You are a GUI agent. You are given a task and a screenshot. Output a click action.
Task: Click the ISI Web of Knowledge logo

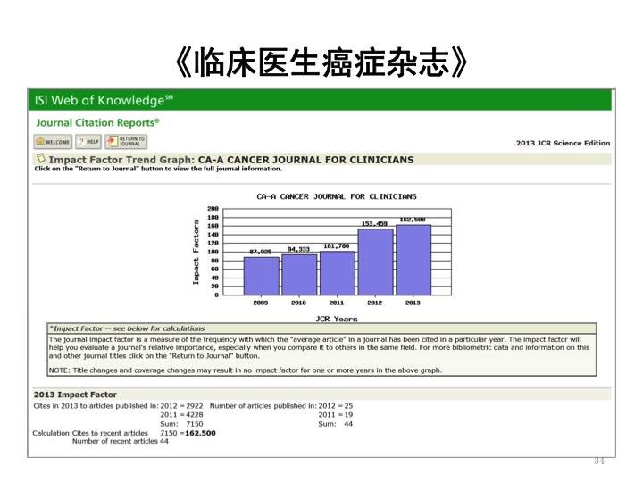coord(104,100)
